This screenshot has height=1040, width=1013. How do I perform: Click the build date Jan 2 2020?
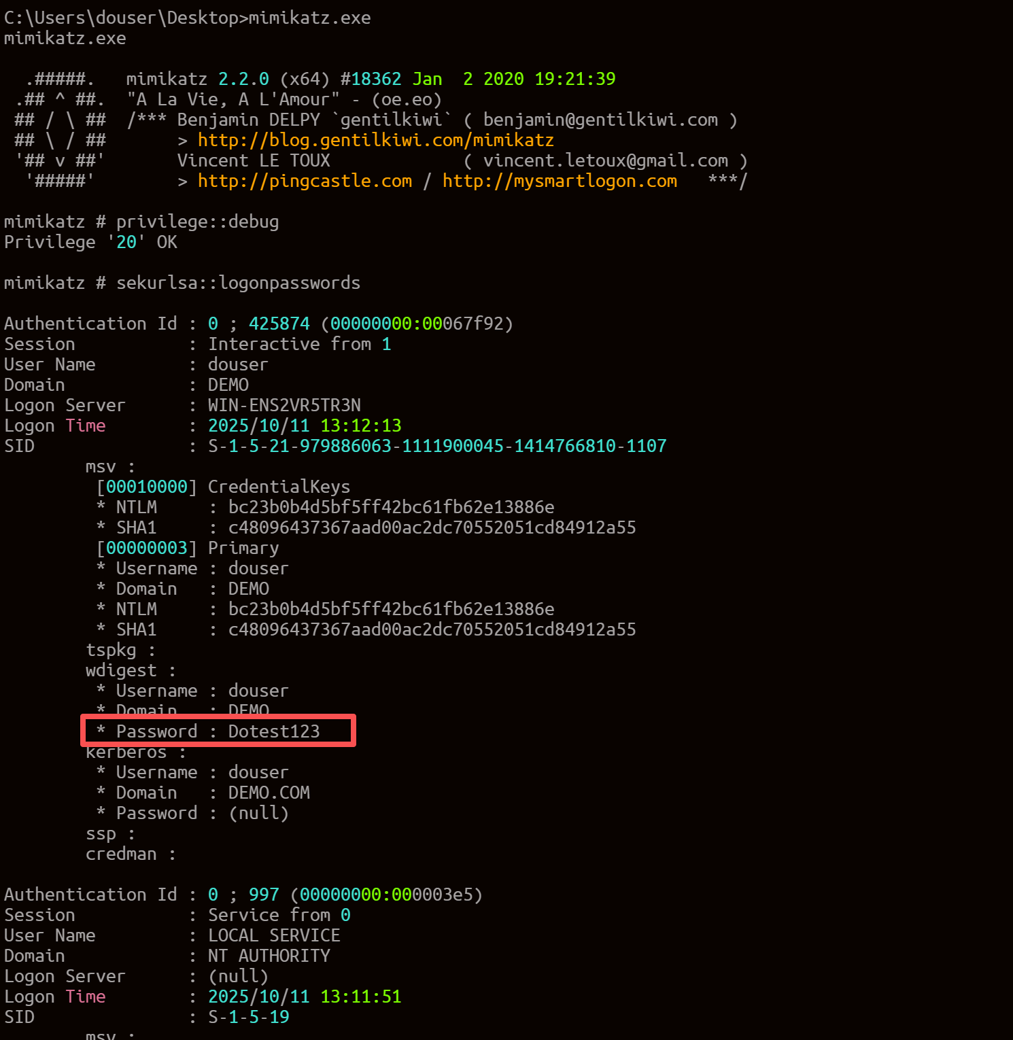tap(468, 80)
